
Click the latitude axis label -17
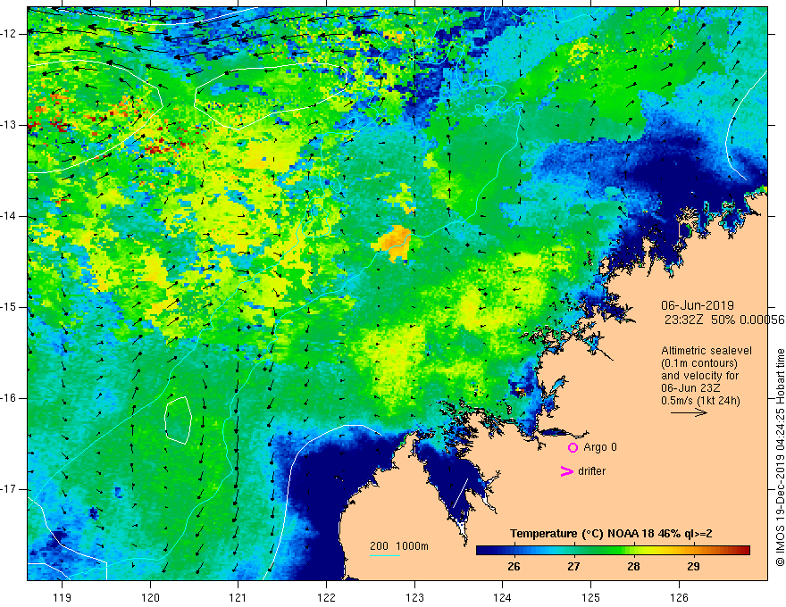[10, 489]
